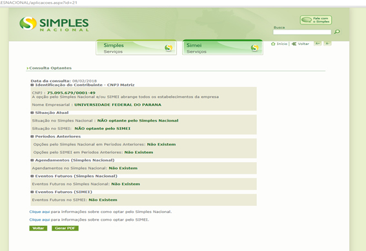Viewport: 366px width, 251px height.
Task: Collapse the Períodos Anteriores section
Action: (32, 136)
